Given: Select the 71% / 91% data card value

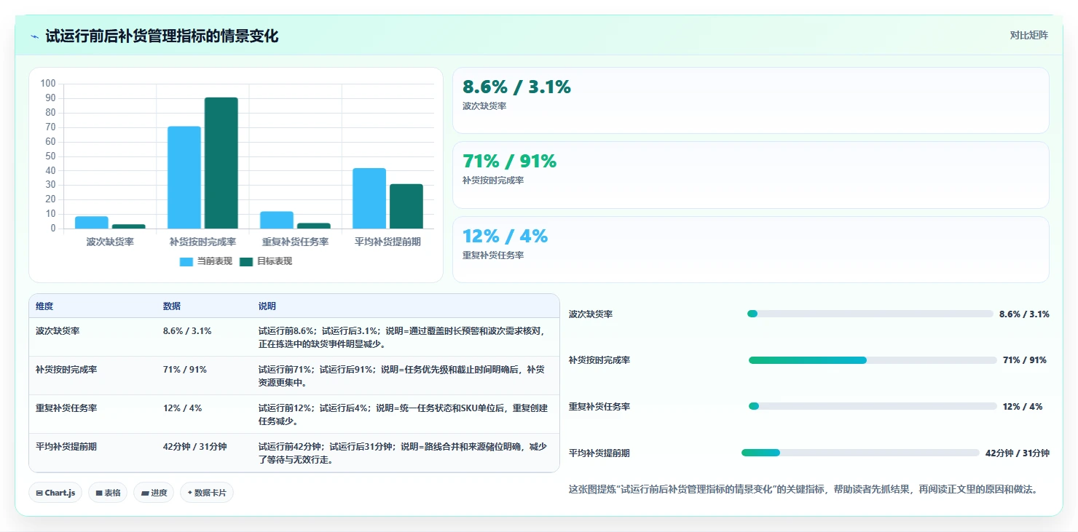Looking at the screenshot, I should 509,162.
